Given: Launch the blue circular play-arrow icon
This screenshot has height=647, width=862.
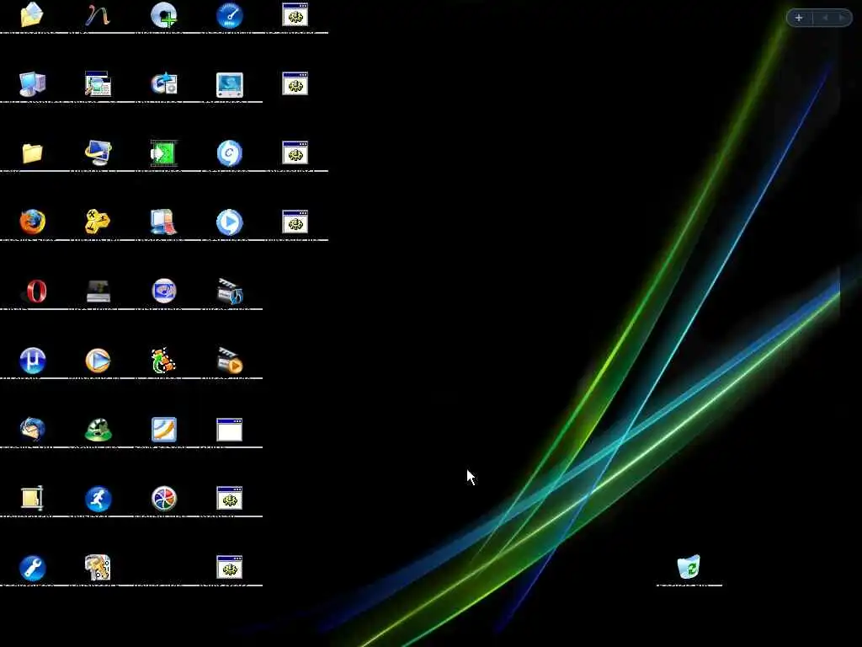Looking at the screenshot, I should (229, 222).
